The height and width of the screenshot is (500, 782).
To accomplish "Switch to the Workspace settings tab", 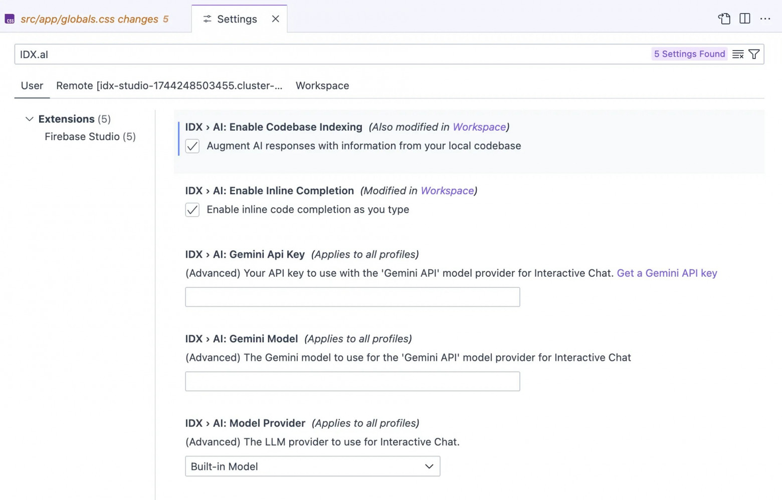I will (322, 86).
